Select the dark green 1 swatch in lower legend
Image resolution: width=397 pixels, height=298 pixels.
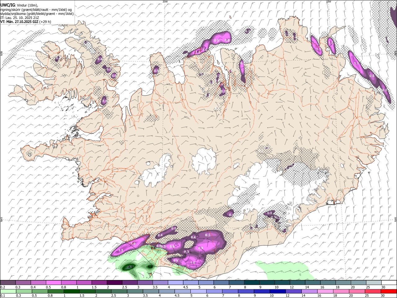[x=71, y=291]
